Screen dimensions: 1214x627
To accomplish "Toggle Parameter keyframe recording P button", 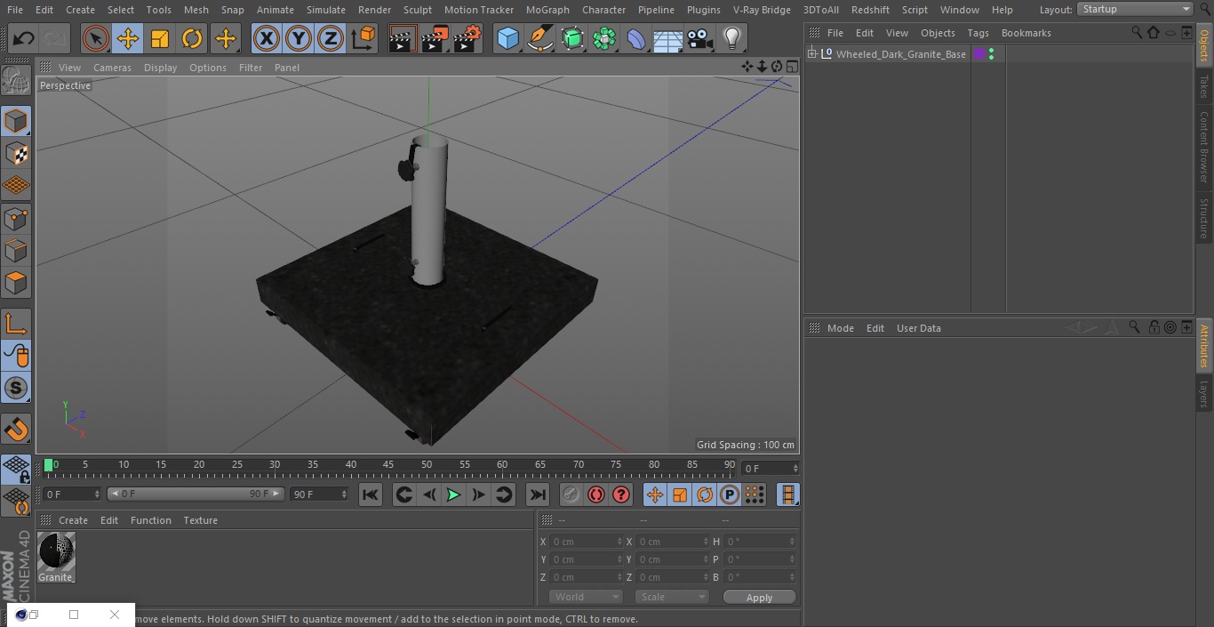I will [x=730, y=494].
